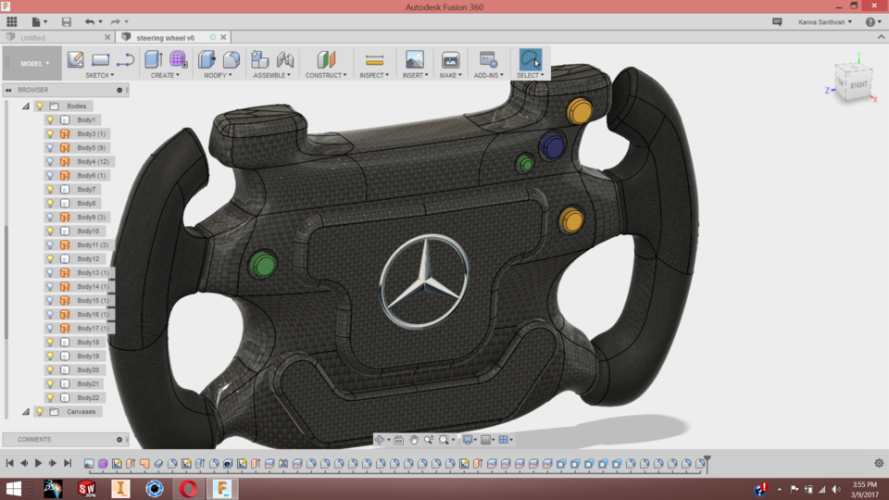
Task: Collapse the Bodies folder tree
Action: [x=26, y=106]
